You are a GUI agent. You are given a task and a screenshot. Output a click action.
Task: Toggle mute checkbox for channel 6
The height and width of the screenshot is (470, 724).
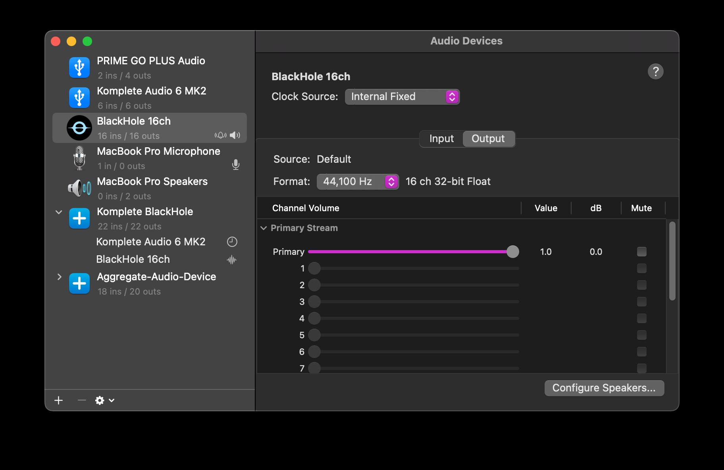pyautogui.click(x=642, y=352)
